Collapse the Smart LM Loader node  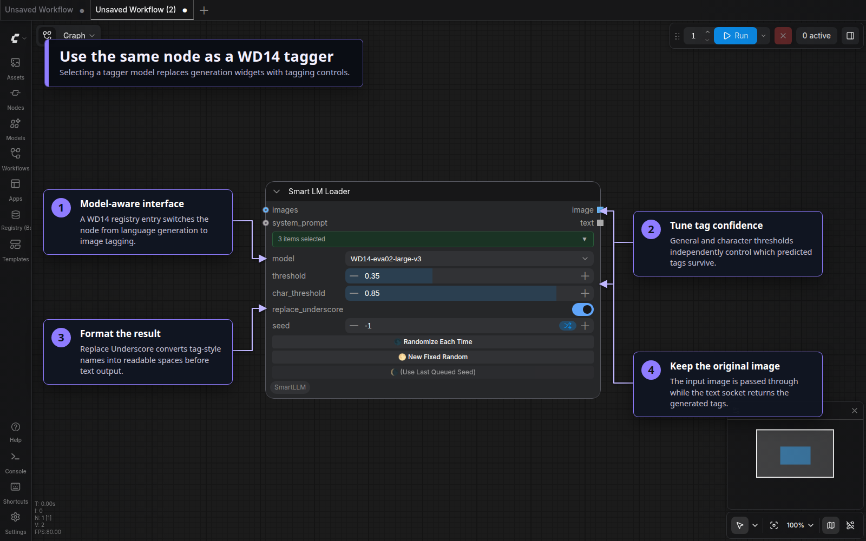[277, 192]
